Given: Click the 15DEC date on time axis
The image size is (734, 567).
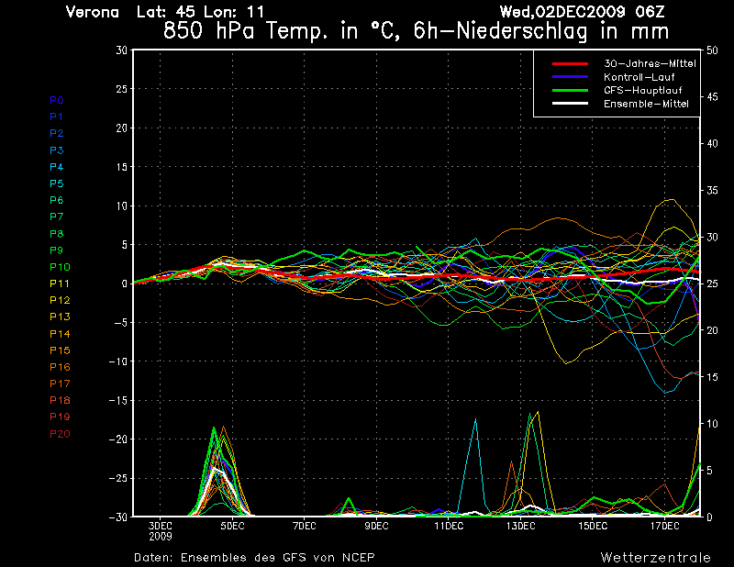Looking at the screenshot, I should point(593,526).
